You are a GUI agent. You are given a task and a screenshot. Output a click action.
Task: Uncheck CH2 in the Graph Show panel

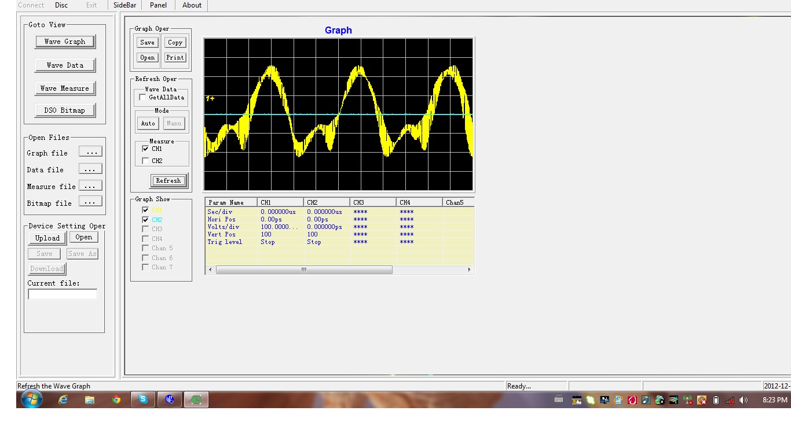pos(145,220)
